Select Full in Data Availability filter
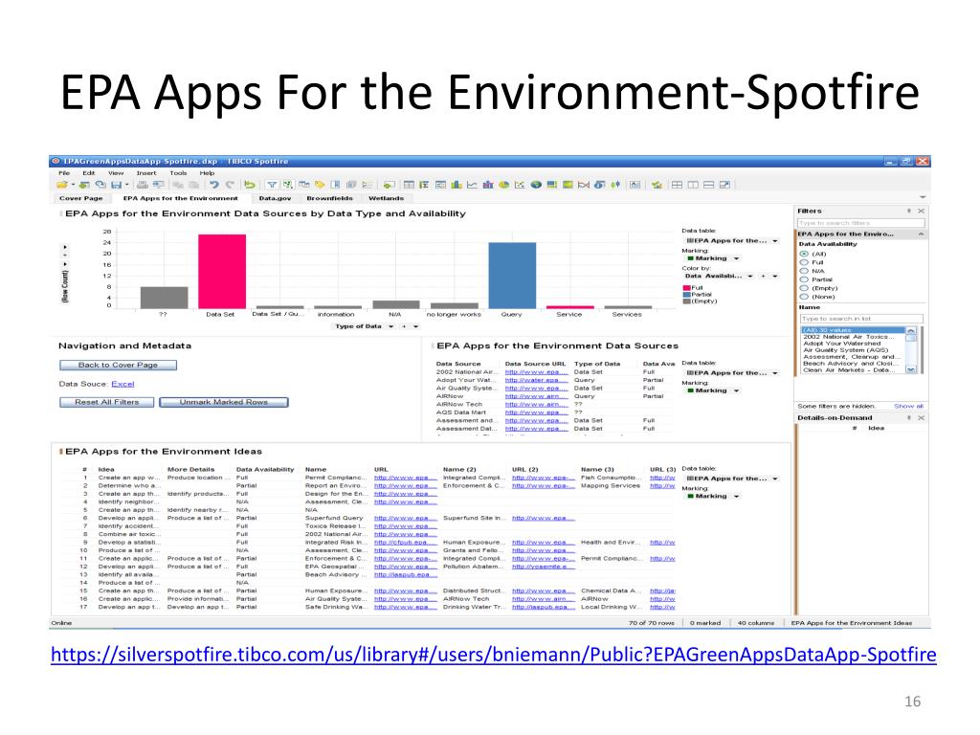Image resolution: width=980 pixels, height=735 pixels. [804, 262]
